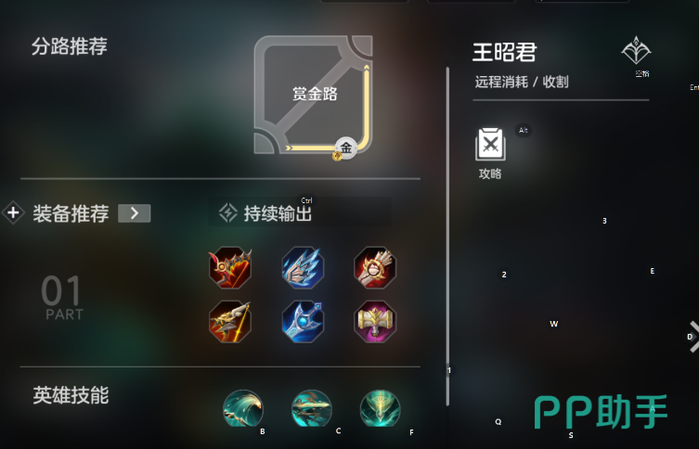This screenshot has width=699, height=449.
Task: Click the 金 gold marker on the lane map
Action: (346, 148)
